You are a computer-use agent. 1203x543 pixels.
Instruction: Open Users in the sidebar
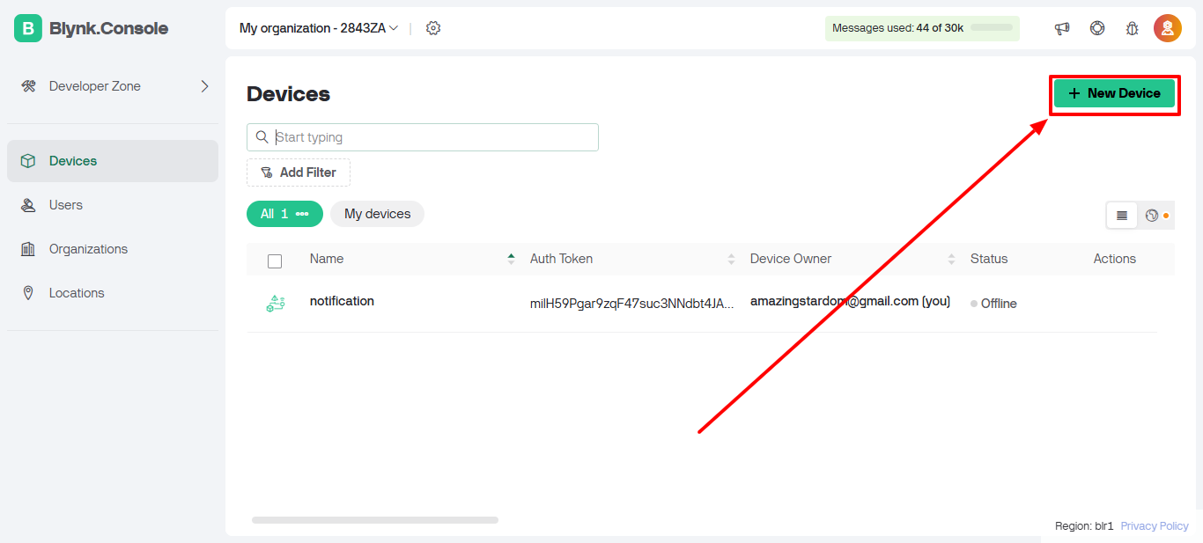click(x=113, y=205)
